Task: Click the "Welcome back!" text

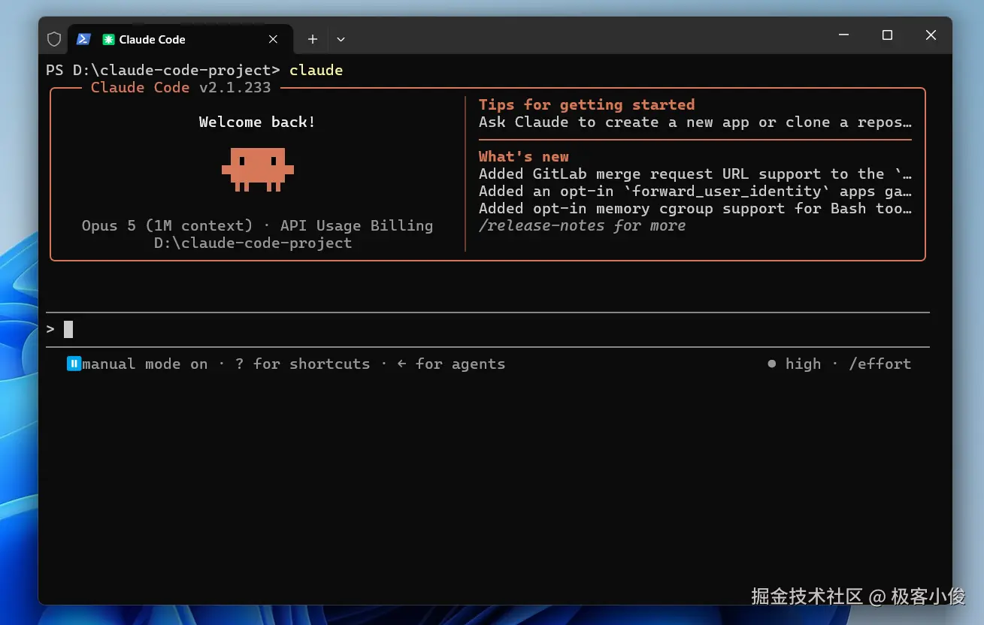Action: (257, 122)
